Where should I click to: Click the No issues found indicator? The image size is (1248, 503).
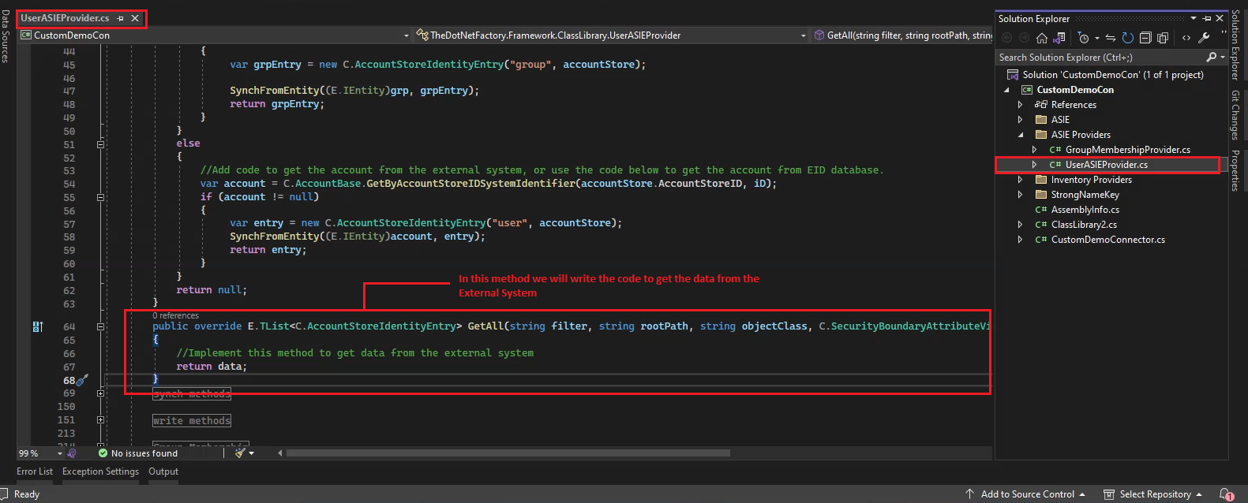click(x=138, y=453)
